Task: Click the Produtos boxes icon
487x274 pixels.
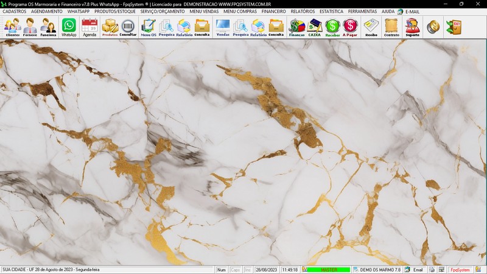Action: (x=110, y=27)
